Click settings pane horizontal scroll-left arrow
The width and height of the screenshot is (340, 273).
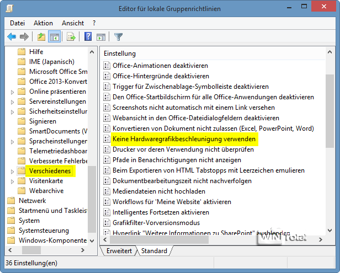pyautogui.click(x=105, y=239)
